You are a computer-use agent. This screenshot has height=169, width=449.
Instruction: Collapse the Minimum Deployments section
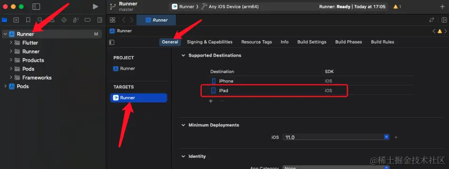point(183,125)
